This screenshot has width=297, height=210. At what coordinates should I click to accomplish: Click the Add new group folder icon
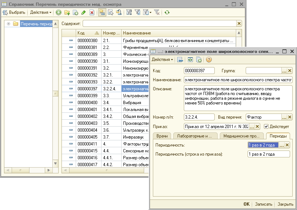(67, 12)
